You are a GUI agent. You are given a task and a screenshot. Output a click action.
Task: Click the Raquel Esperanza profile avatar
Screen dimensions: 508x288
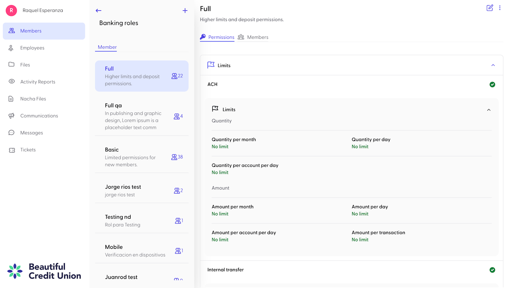tap(11, 10)
